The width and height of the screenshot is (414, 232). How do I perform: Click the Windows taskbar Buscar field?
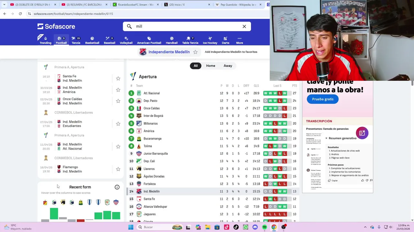coord(160,227)
